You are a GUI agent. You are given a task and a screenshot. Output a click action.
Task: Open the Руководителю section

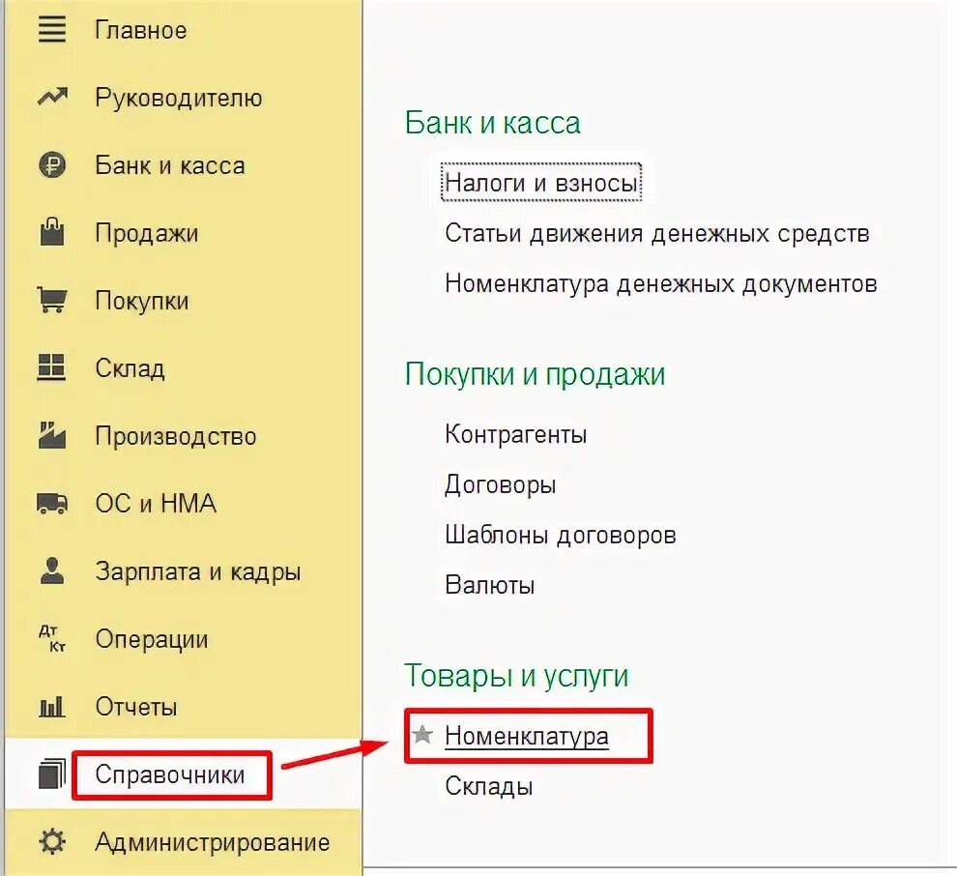179,98
